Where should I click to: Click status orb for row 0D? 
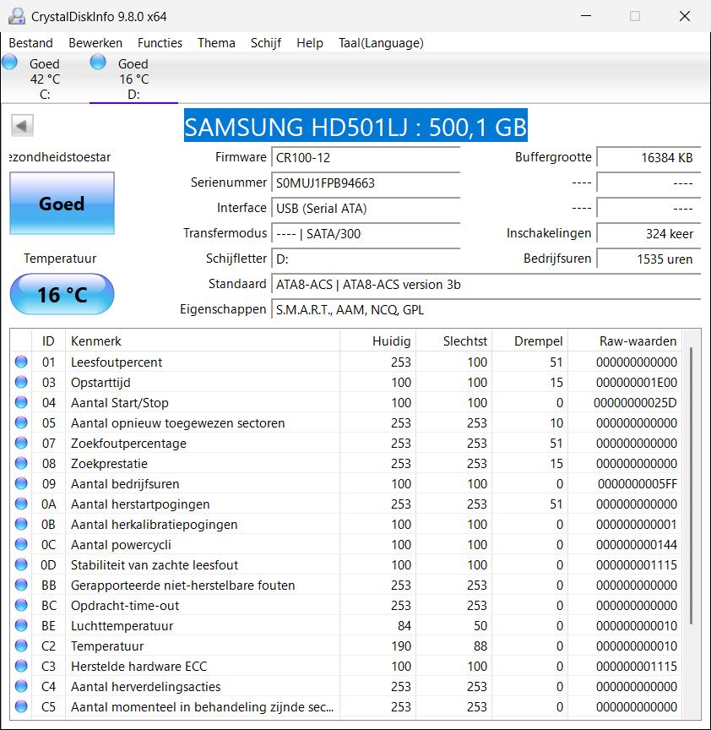coord(21,564)
